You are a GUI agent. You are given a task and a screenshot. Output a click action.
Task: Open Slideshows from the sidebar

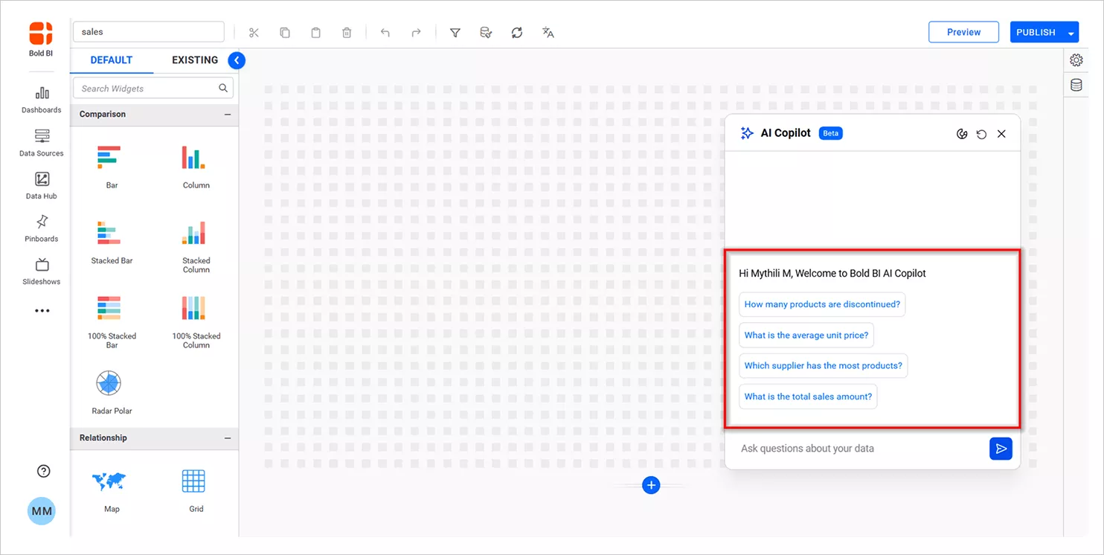click(42, 272)
